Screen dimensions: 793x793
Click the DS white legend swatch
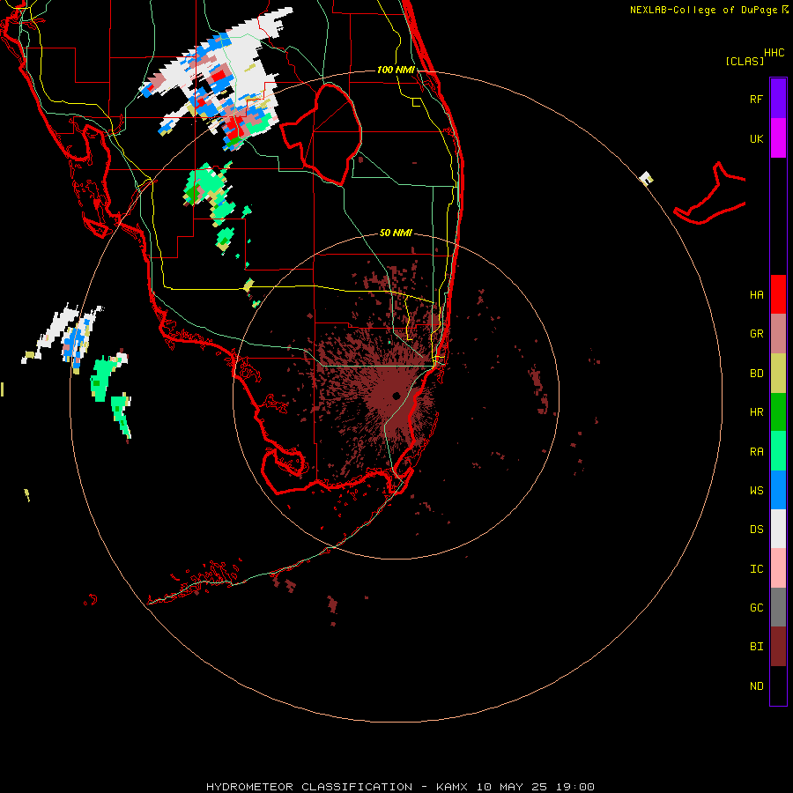(x=778, y=529)
